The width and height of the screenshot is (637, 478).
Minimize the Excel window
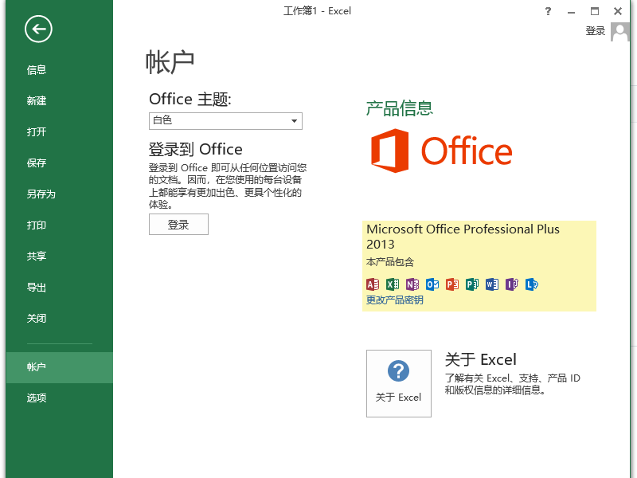571,11
